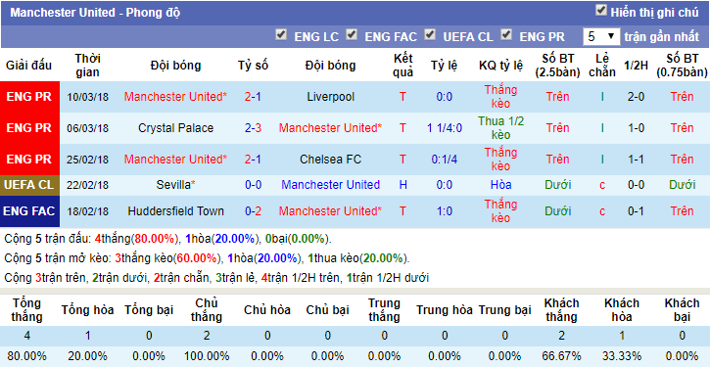Viewport: 710px width, 367px height.
Task: Toggle the ENG LC league checkbox
Action: pos(281,34)
